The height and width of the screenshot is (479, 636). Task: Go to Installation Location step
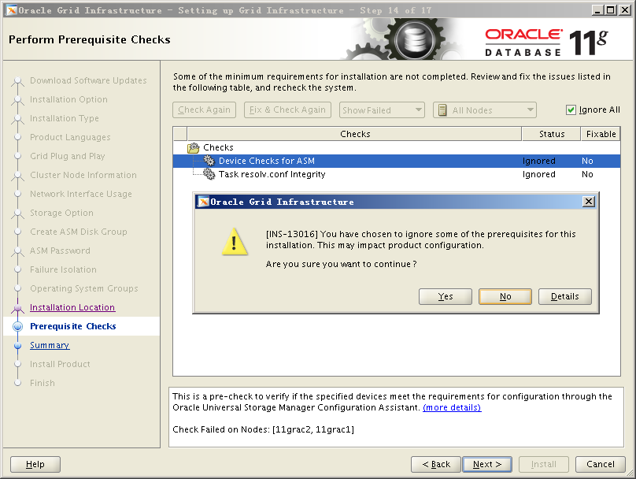pos(72,307)
